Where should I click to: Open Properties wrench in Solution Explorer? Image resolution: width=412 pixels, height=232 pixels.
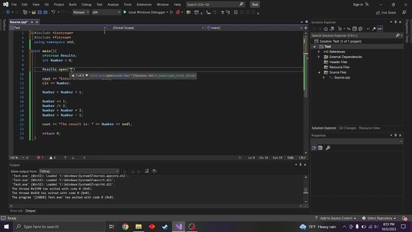tap(374, 29)
